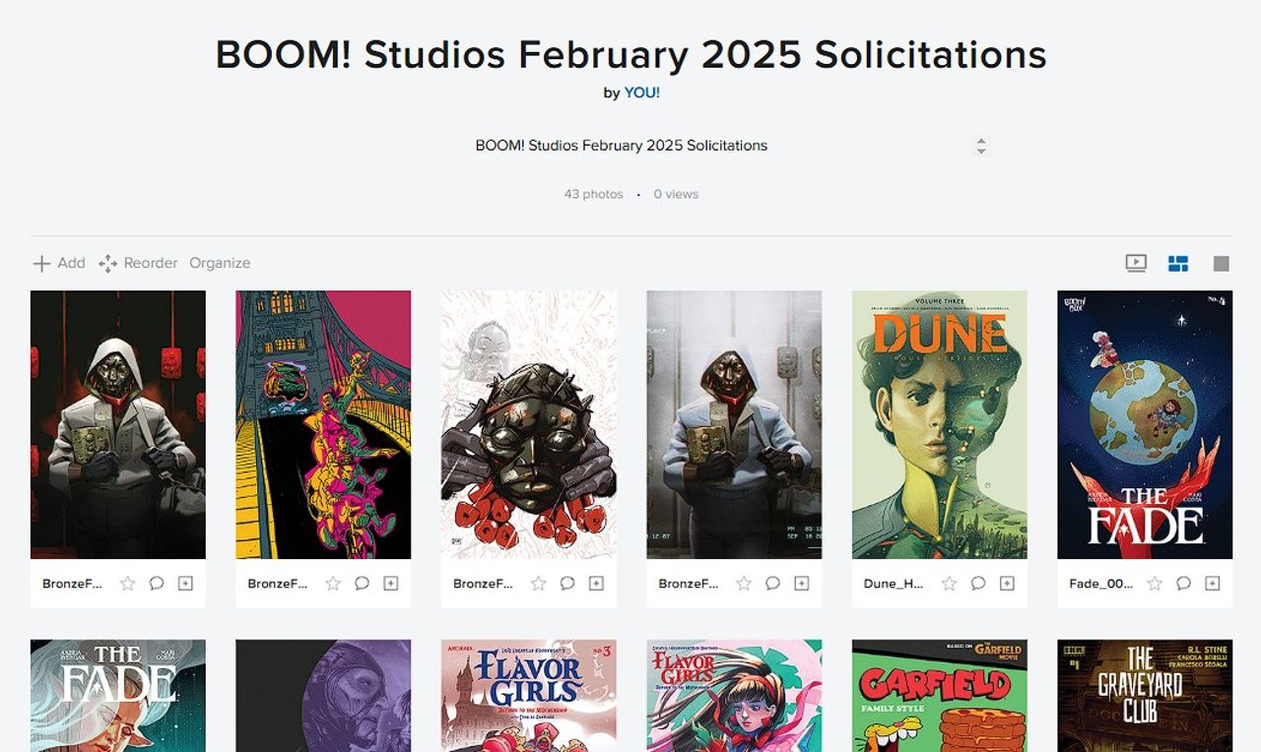Open the Dune Volume Three cover
Viewport: 1261px width, 752px height.
(x=940, y=424)
